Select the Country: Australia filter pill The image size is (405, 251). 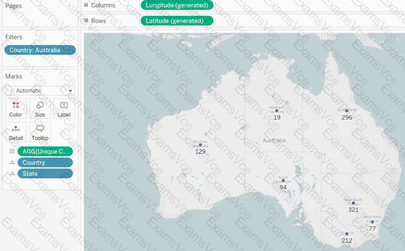[x=40, y=50]
